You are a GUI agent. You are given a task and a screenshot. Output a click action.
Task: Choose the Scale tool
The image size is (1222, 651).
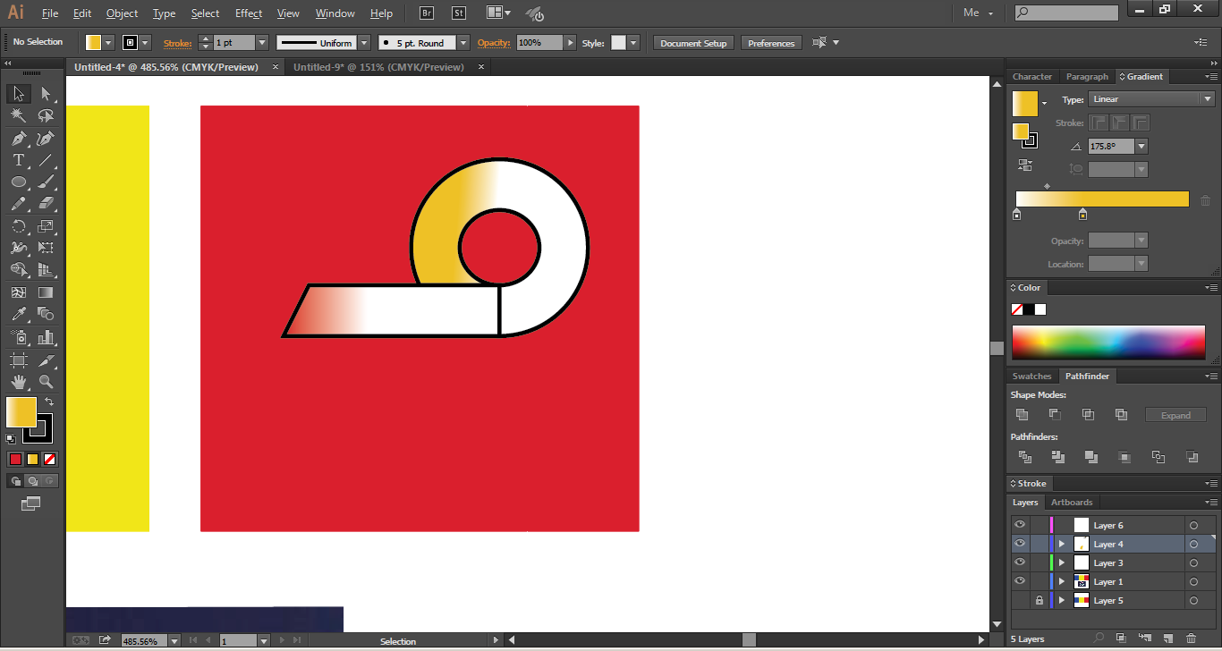[47, 226]
